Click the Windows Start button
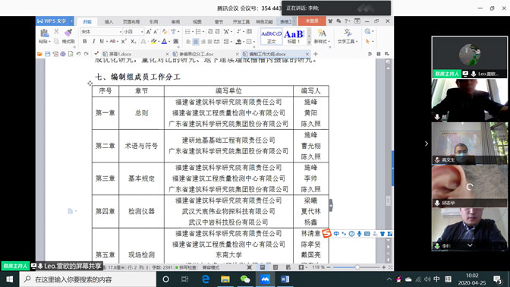Viewport: 510px width, 287px height. (9, 279)
